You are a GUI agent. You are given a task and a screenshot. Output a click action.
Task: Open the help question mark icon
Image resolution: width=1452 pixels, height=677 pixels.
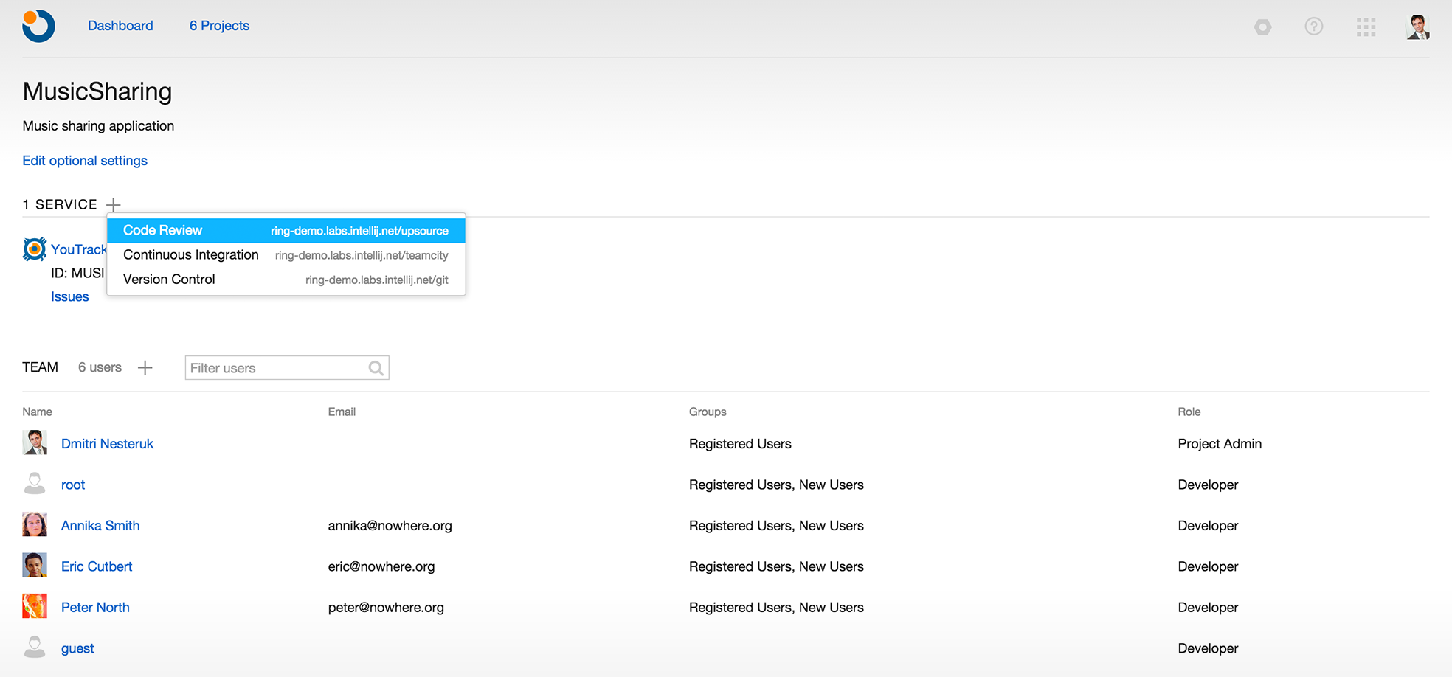(1313, 27)
